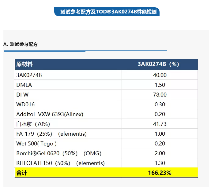This screenshot has width=211, height=187.
Task: Click the blue title banner at top
Action: 107,12
